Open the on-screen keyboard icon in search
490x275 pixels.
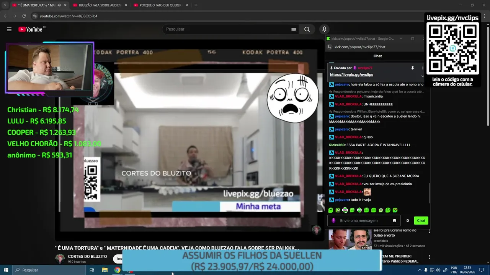click(294, 29)
